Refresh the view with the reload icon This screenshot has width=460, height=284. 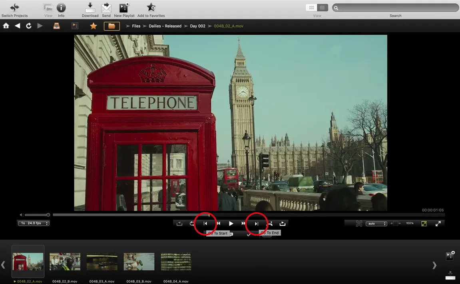coord(28,25)
